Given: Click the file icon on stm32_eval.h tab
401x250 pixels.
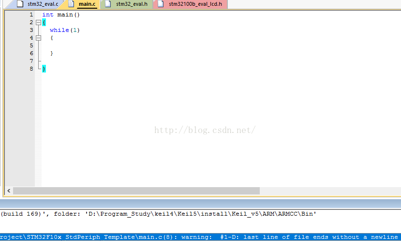Looking at the screenshot, I should [x=108, y=4].
